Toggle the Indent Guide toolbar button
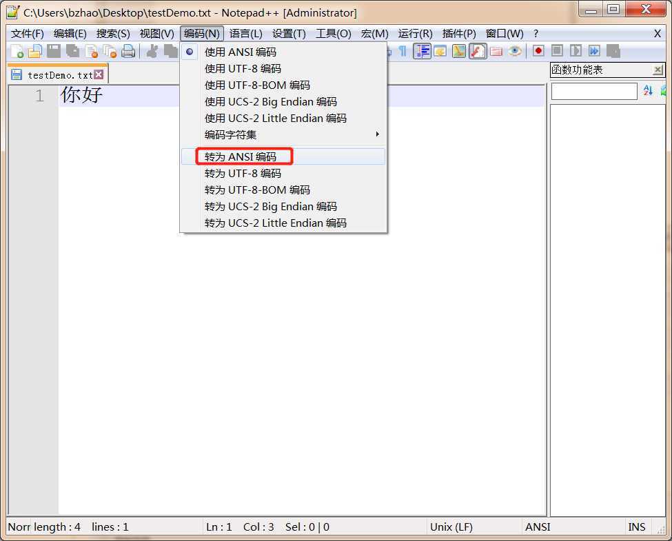Screen dimensions: 672x541 click(422, 51)
